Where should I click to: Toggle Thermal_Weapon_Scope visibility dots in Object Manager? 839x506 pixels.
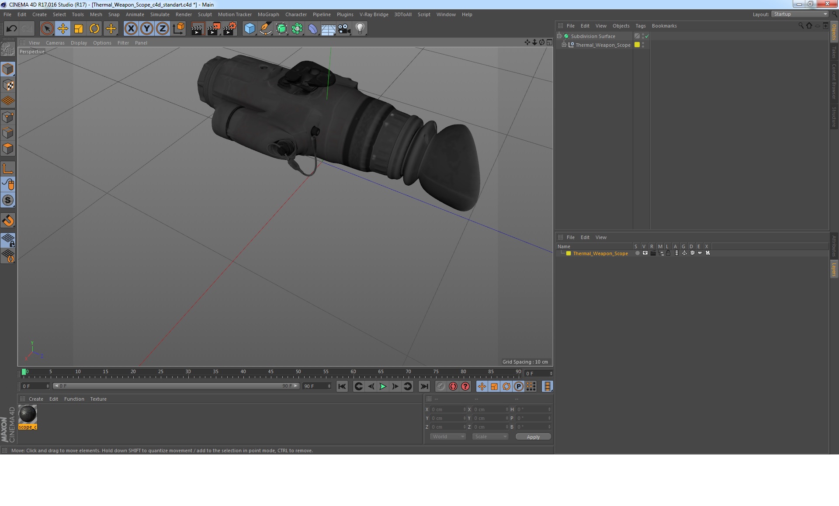point(643,45)
